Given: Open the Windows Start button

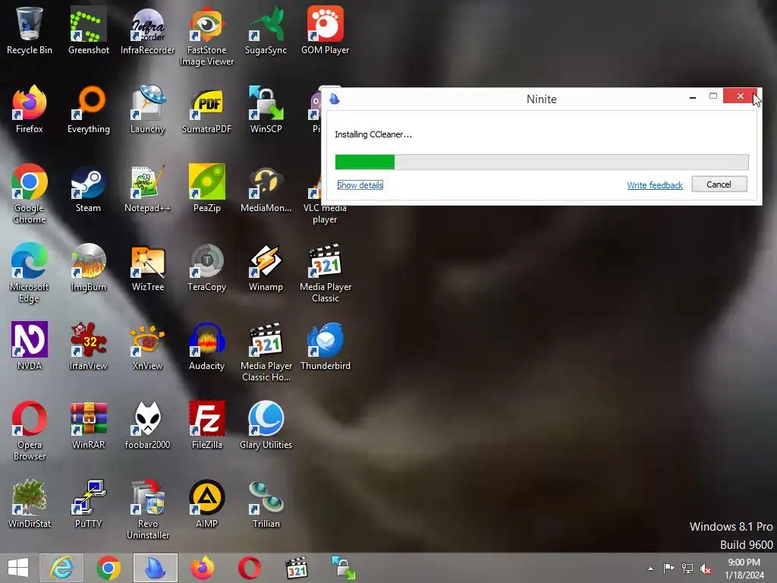Looking at the screenshot, I should point(18,568).
